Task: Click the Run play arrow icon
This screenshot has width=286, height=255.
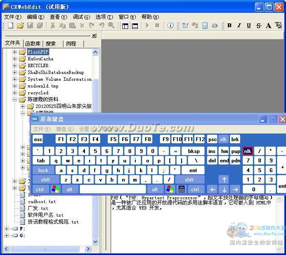Action: pyautogui.click(x=147, y=25)
